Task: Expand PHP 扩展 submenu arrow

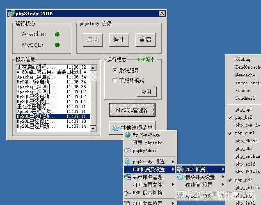Action: 223,169
